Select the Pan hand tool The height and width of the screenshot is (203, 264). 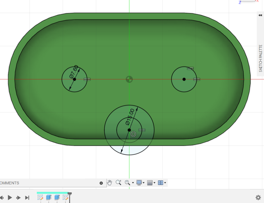click(110, 183)
